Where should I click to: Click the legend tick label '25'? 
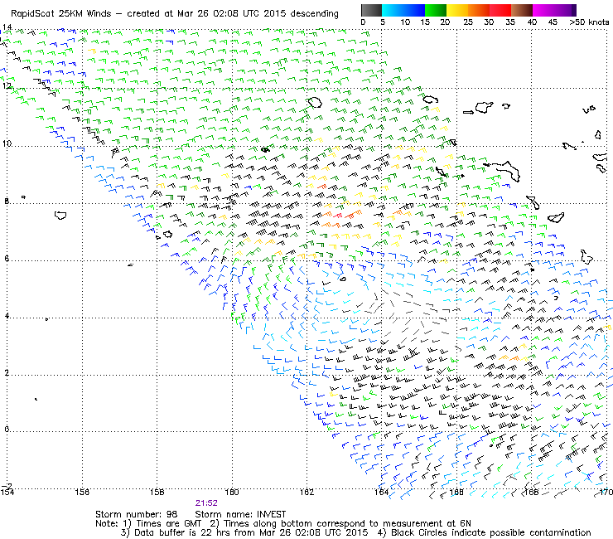point(467,22)
